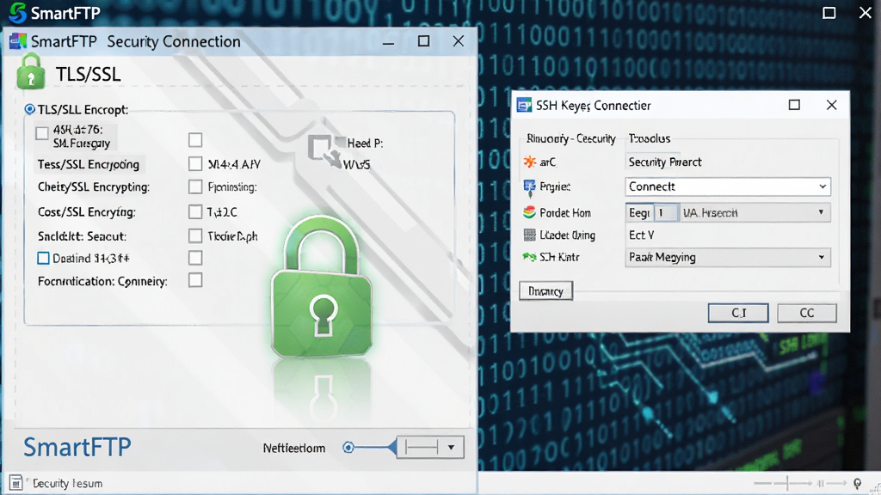The height and width of the screenshot is (495, 881).
Task: Check the right-hand box in Doatind row
Action: [195, 258]
